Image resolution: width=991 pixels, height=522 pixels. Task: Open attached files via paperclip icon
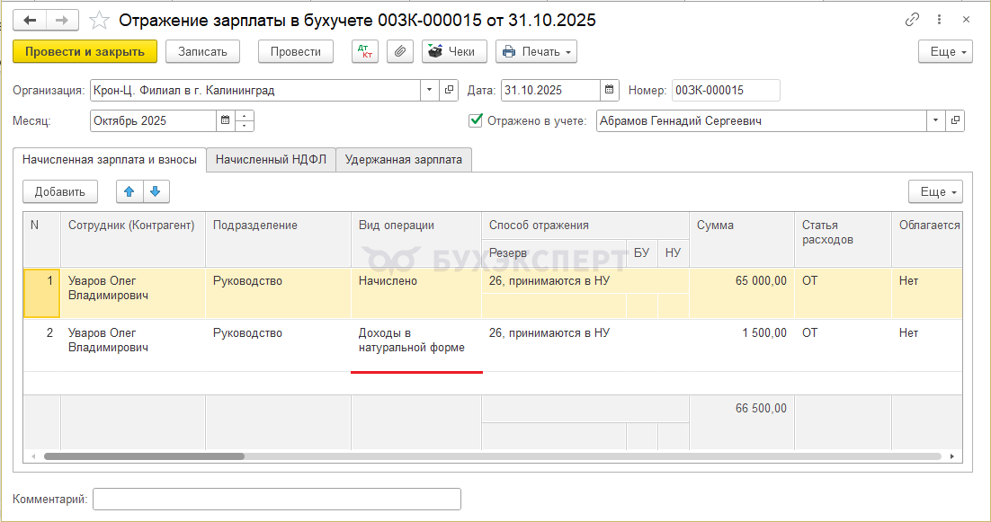point(399,52)
